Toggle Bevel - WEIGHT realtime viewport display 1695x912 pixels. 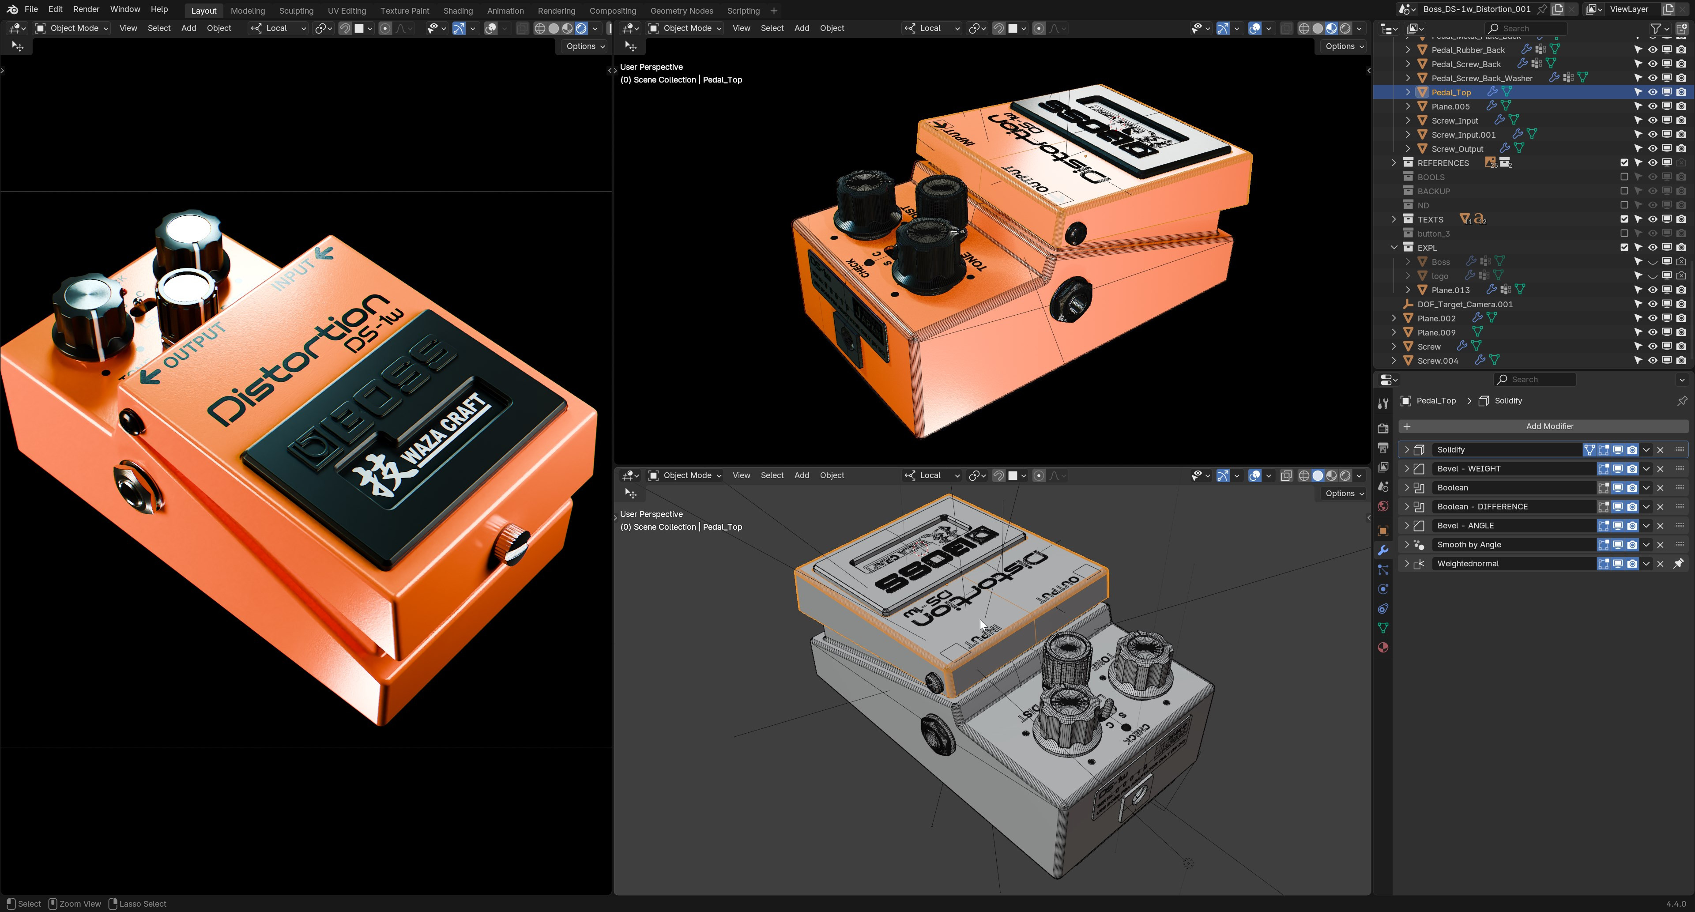(1617, 469)
